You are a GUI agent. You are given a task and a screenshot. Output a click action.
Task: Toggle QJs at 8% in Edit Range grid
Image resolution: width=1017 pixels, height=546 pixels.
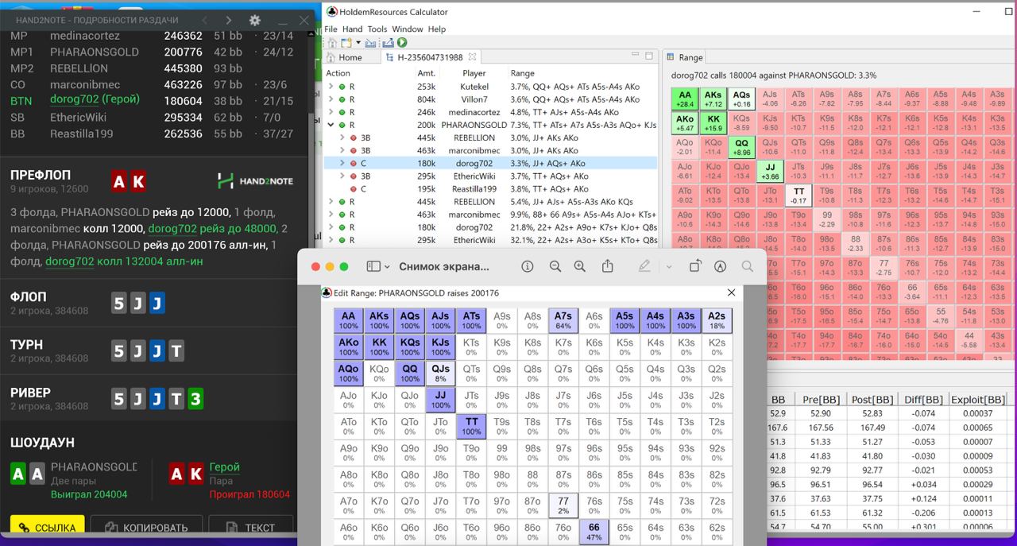pyautogui.click(x=441, y=374)
